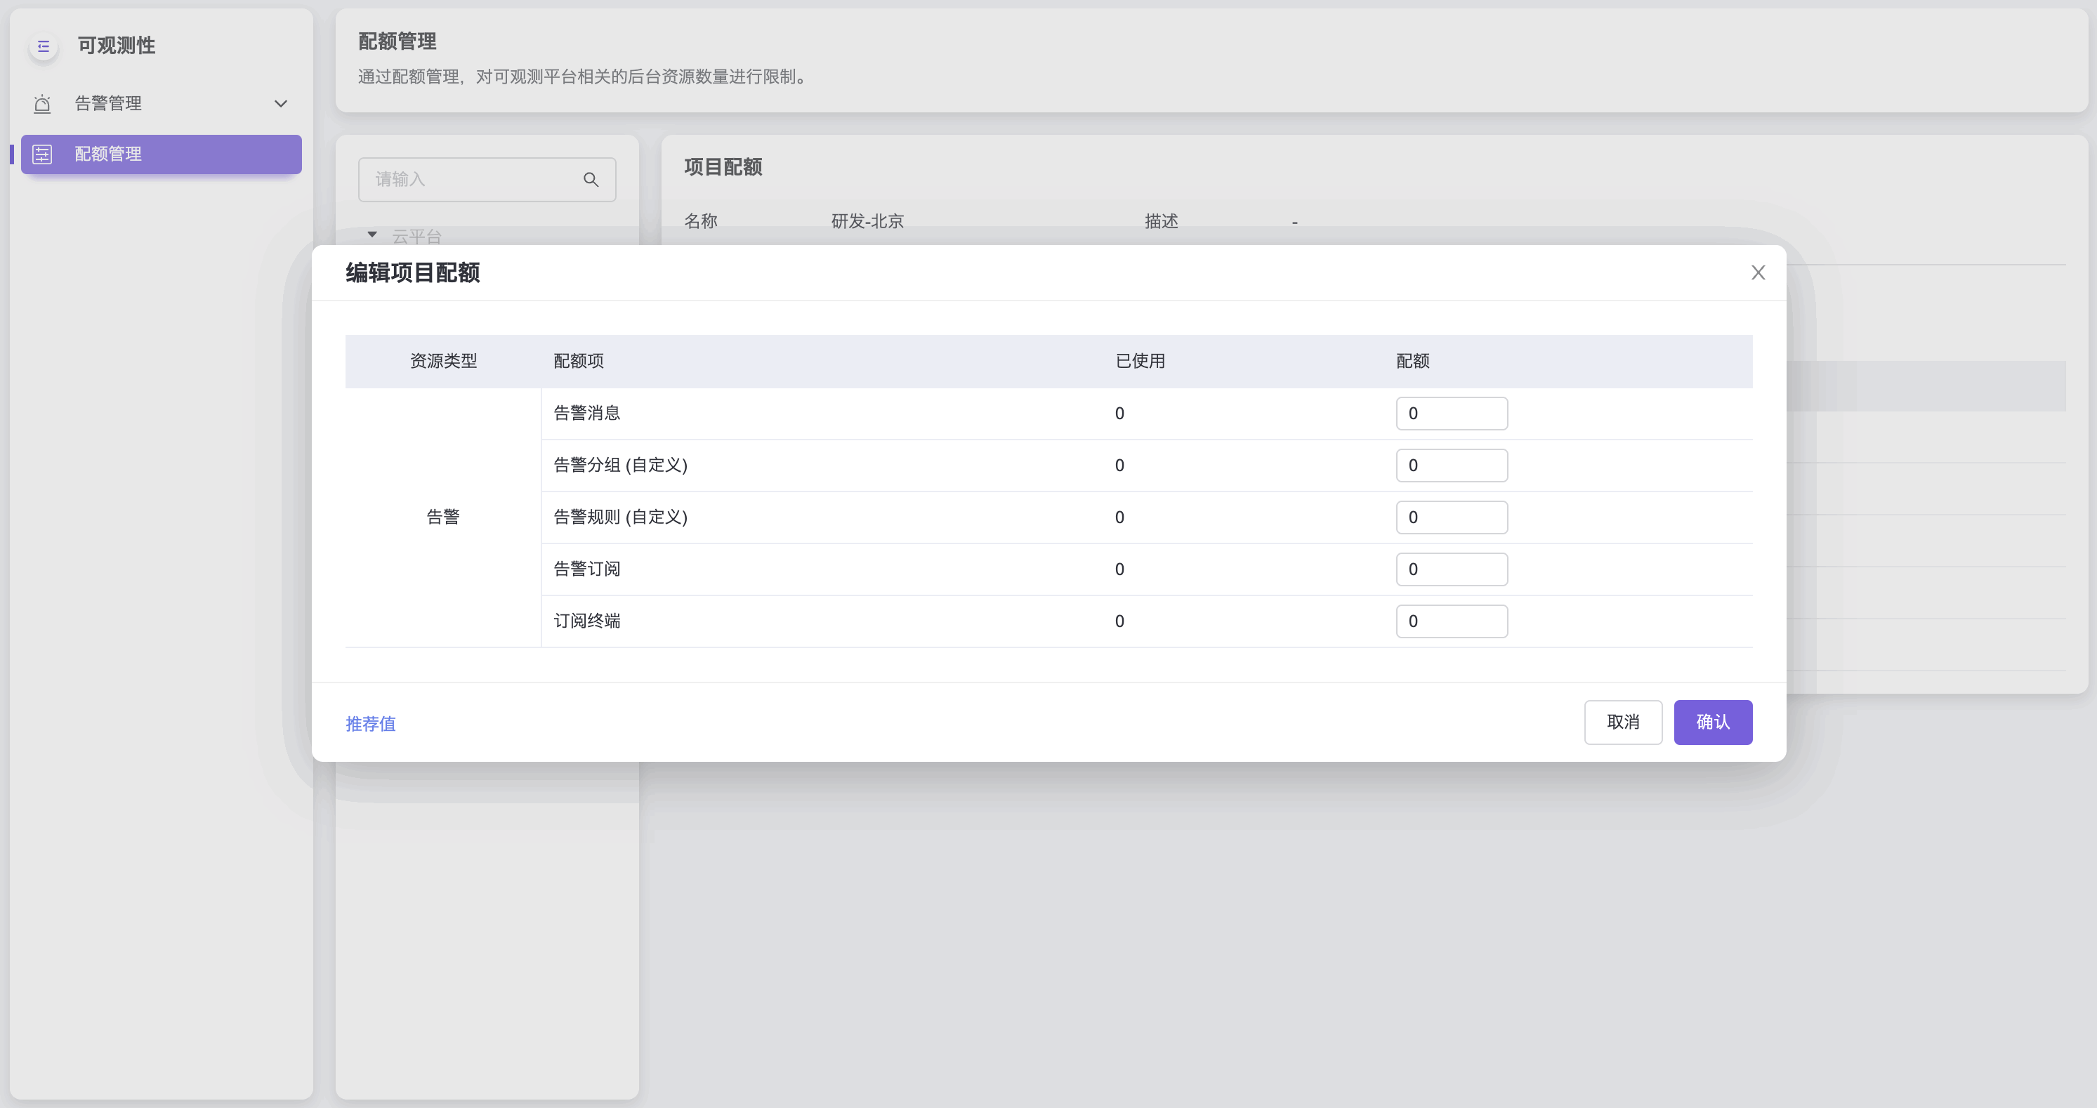
Task: Click the 已使用 column header
Action: click(1140, 362)
